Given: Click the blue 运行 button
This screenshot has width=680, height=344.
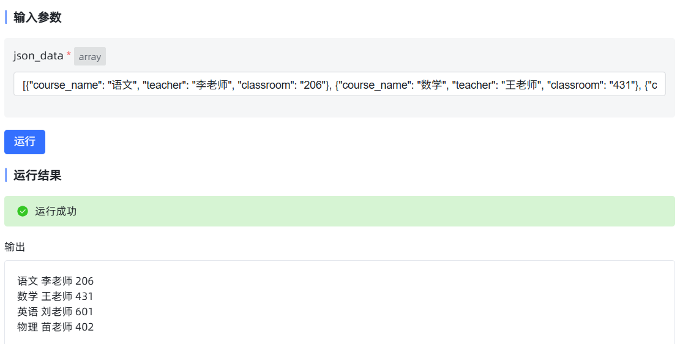Looking at the screenshot, I should pyautogui.click(x=24, y=142).
